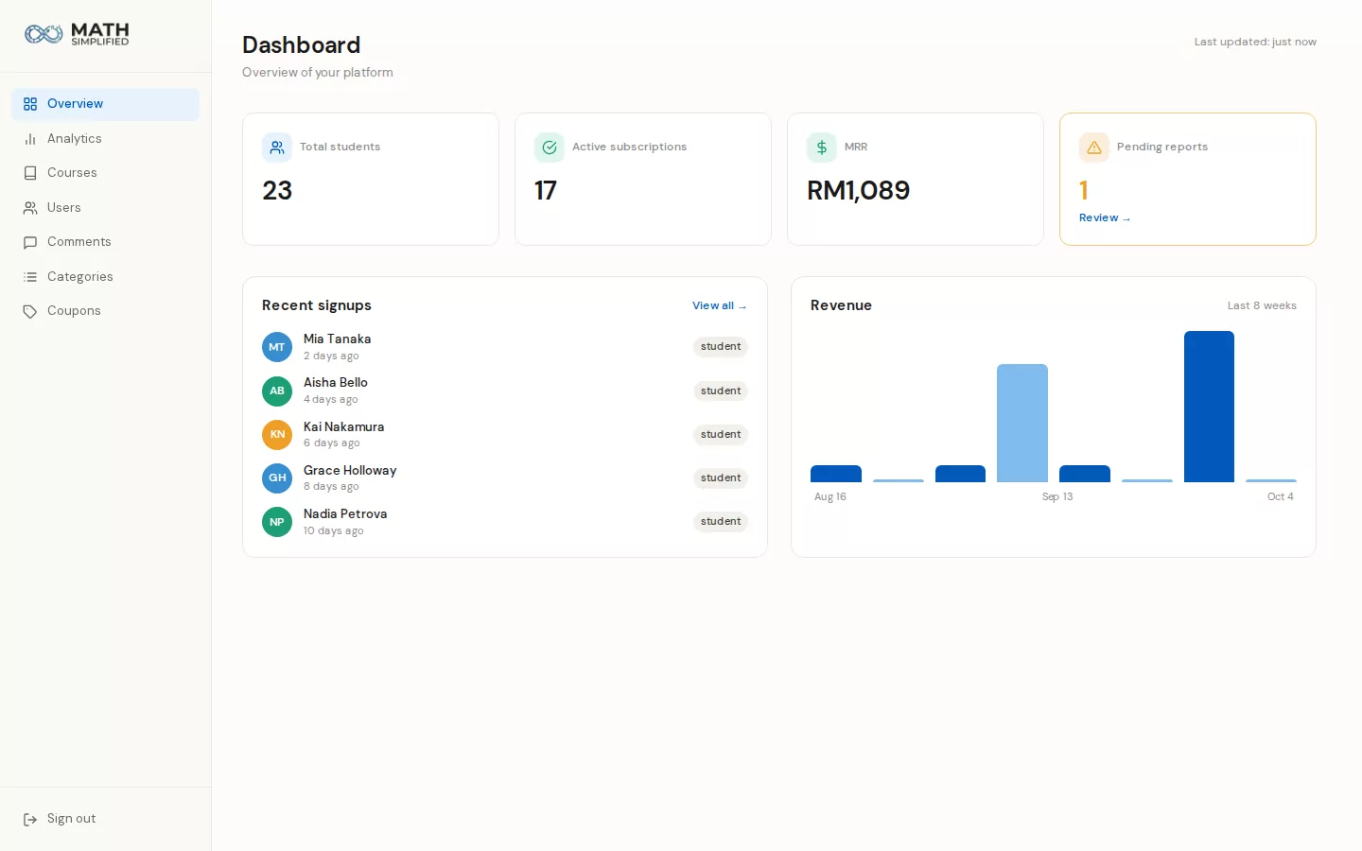
Task: Click the AB avatar for Aisha Bello
Action: (277, 391)
